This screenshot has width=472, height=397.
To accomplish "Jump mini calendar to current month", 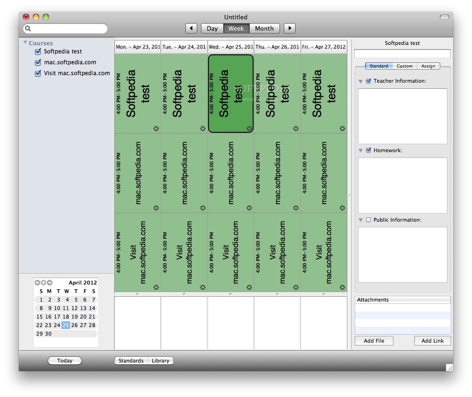I will click(x=44, y=283).
